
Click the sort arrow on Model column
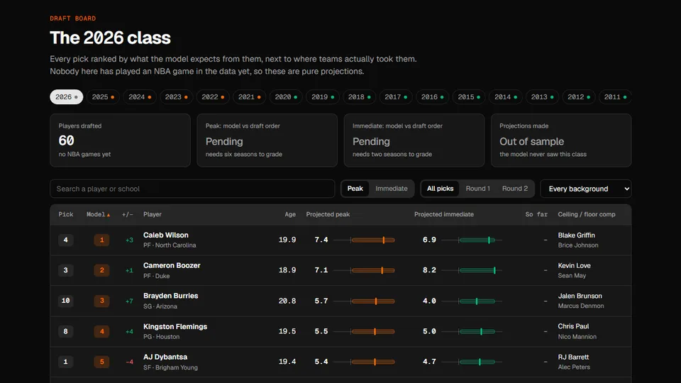[x=109, y=215]
